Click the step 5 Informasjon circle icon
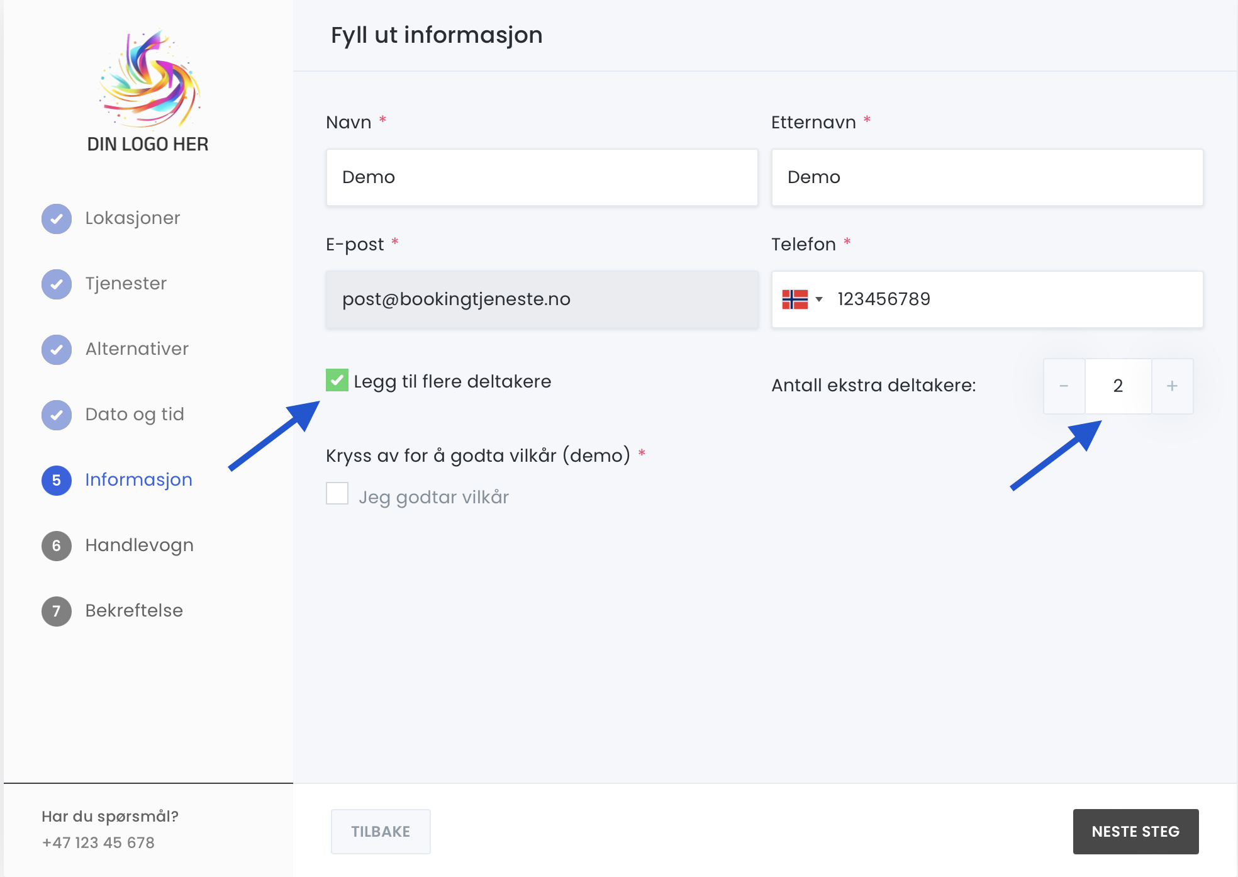This screenshot has height=877, width=1238. click(57, 481)
